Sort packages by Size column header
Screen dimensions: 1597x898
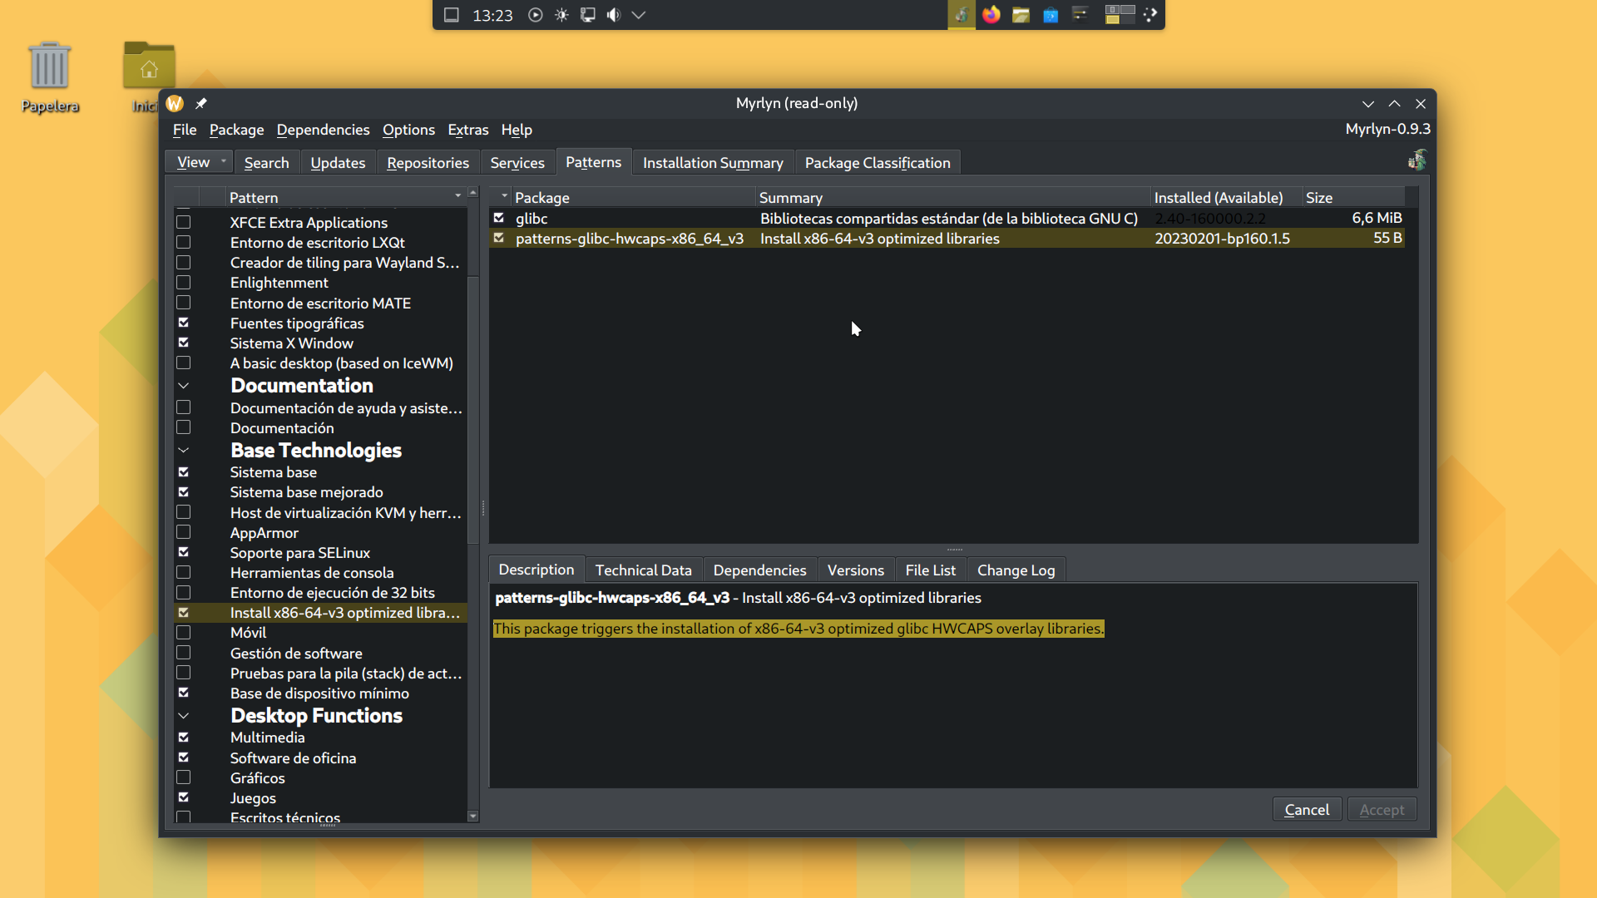[x=1352, y=197]
